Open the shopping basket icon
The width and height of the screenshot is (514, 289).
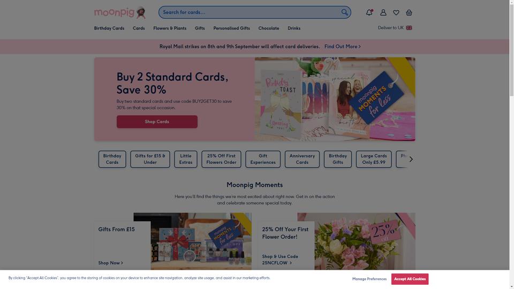[x=409, y=12]
